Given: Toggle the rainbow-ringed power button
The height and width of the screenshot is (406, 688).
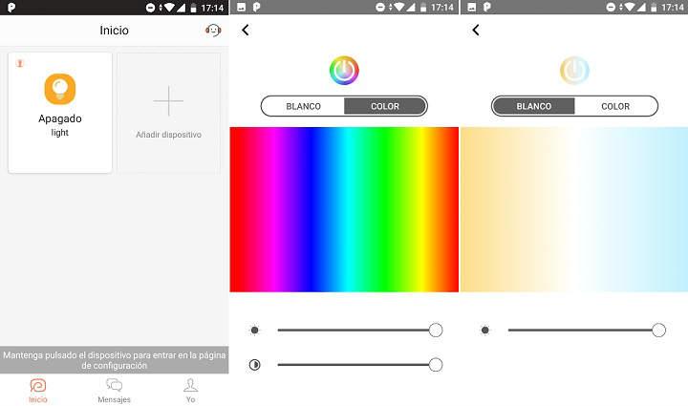Looking at the screenshot, I should click(x=344, y=71).
